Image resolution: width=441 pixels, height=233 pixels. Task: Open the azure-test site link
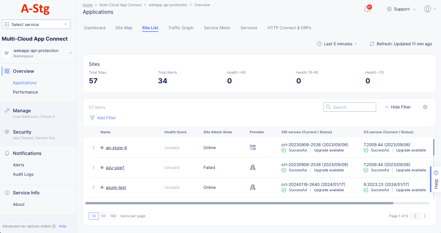(116, 187)
